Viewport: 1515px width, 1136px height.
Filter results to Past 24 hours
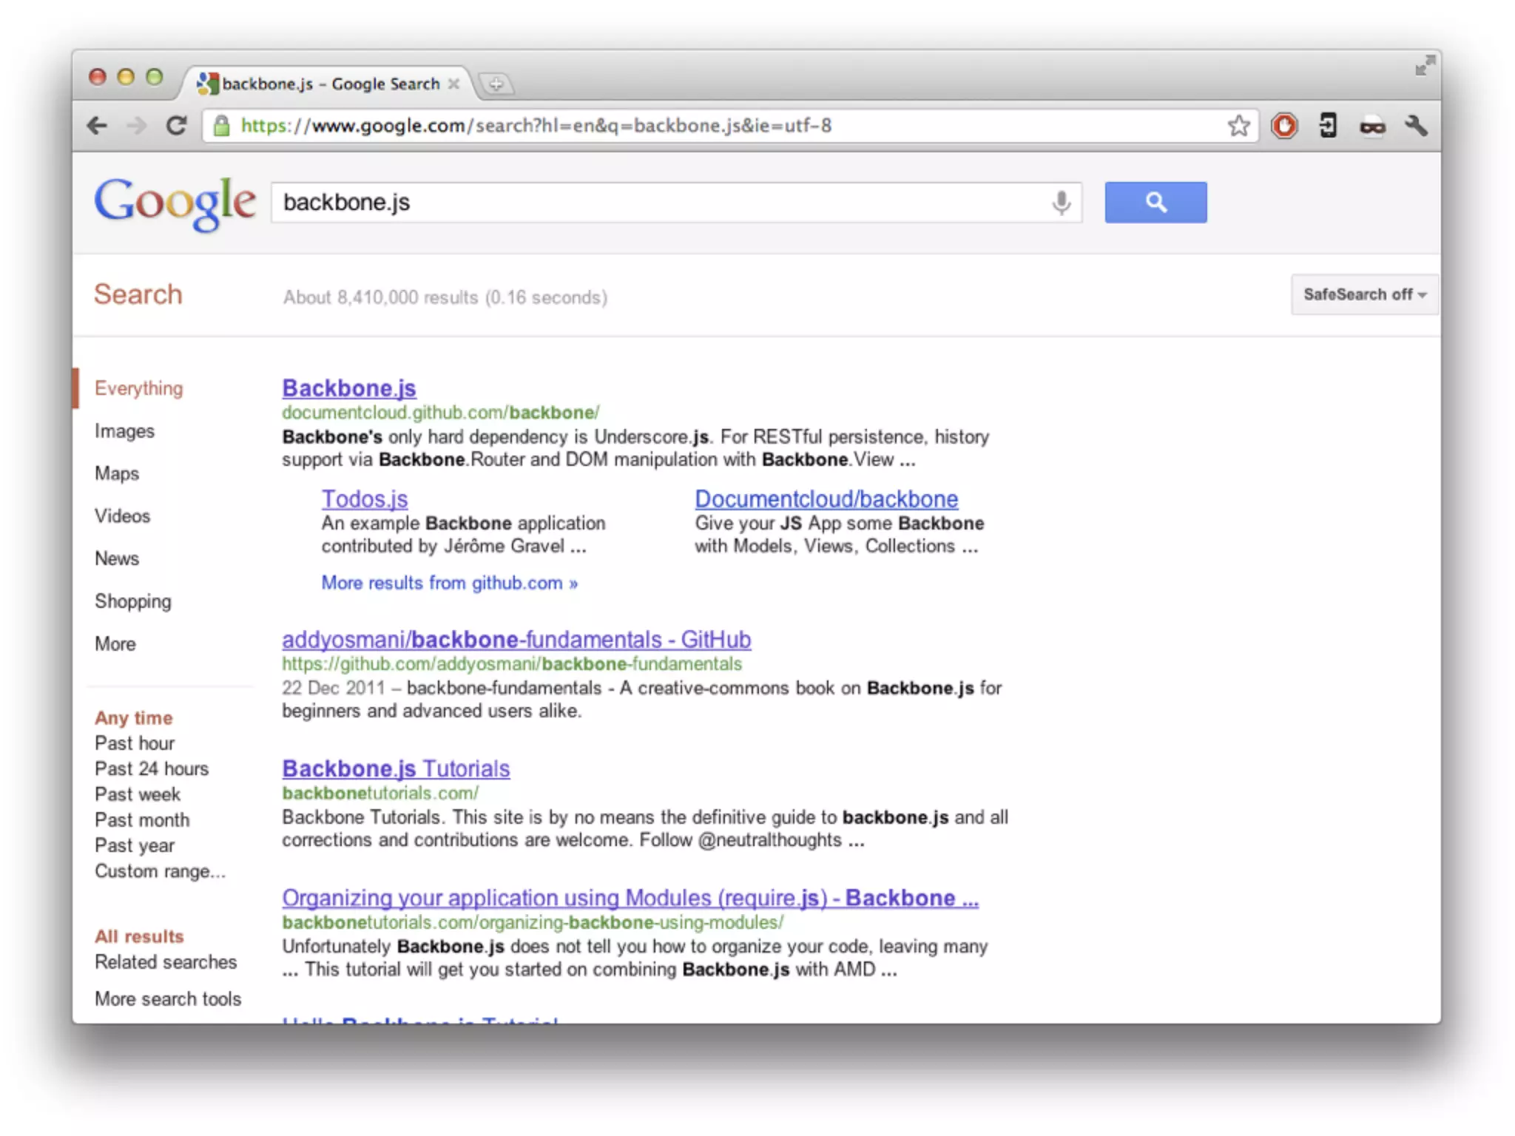click(x=152, y=768)
